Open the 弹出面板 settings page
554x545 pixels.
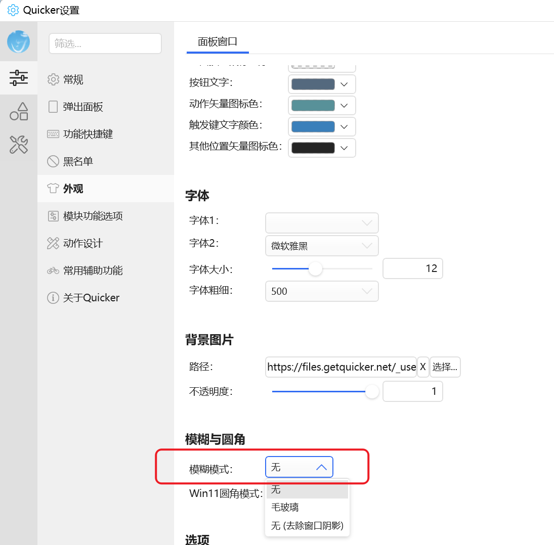pos(106,107)
